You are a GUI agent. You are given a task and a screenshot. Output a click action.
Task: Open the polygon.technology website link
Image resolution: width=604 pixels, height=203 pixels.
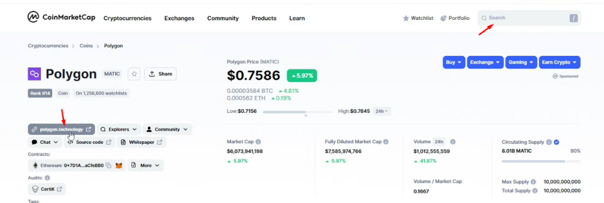click(61, 129)
